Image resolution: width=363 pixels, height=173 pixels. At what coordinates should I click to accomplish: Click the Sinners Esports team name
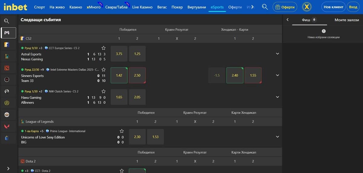tap(32, 76)
